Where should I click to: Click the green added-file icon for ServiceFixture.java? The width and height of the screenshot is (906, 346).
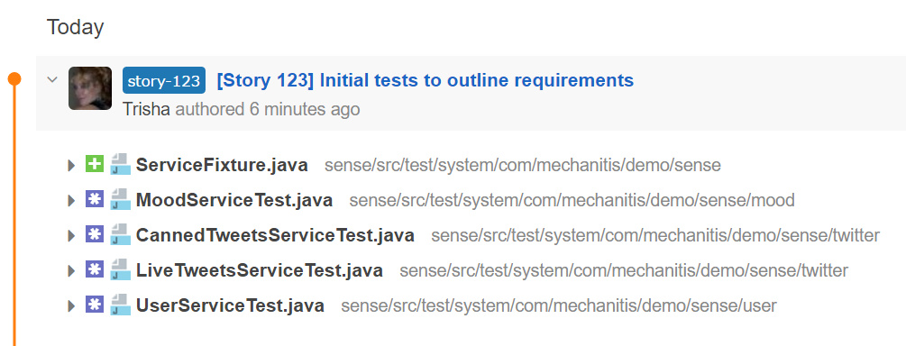(x=94, y=165)
